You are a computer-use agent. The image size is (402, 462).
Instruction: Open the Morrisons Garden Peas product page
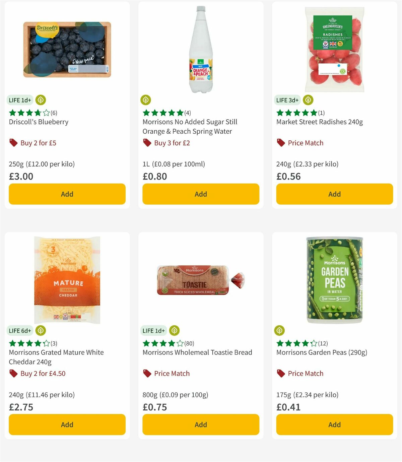[321, 352]
